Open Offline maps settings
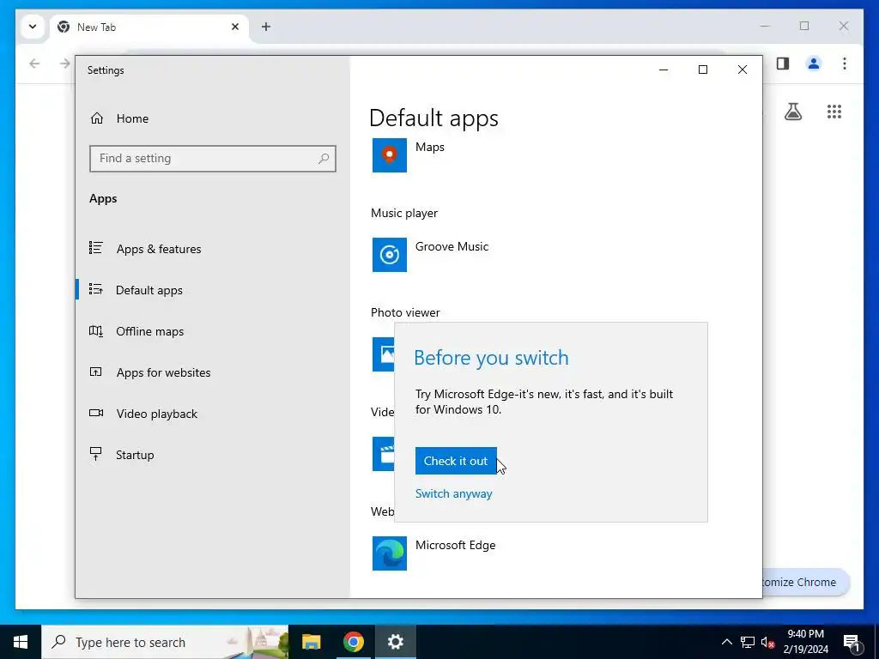 (x=149, y=331)
